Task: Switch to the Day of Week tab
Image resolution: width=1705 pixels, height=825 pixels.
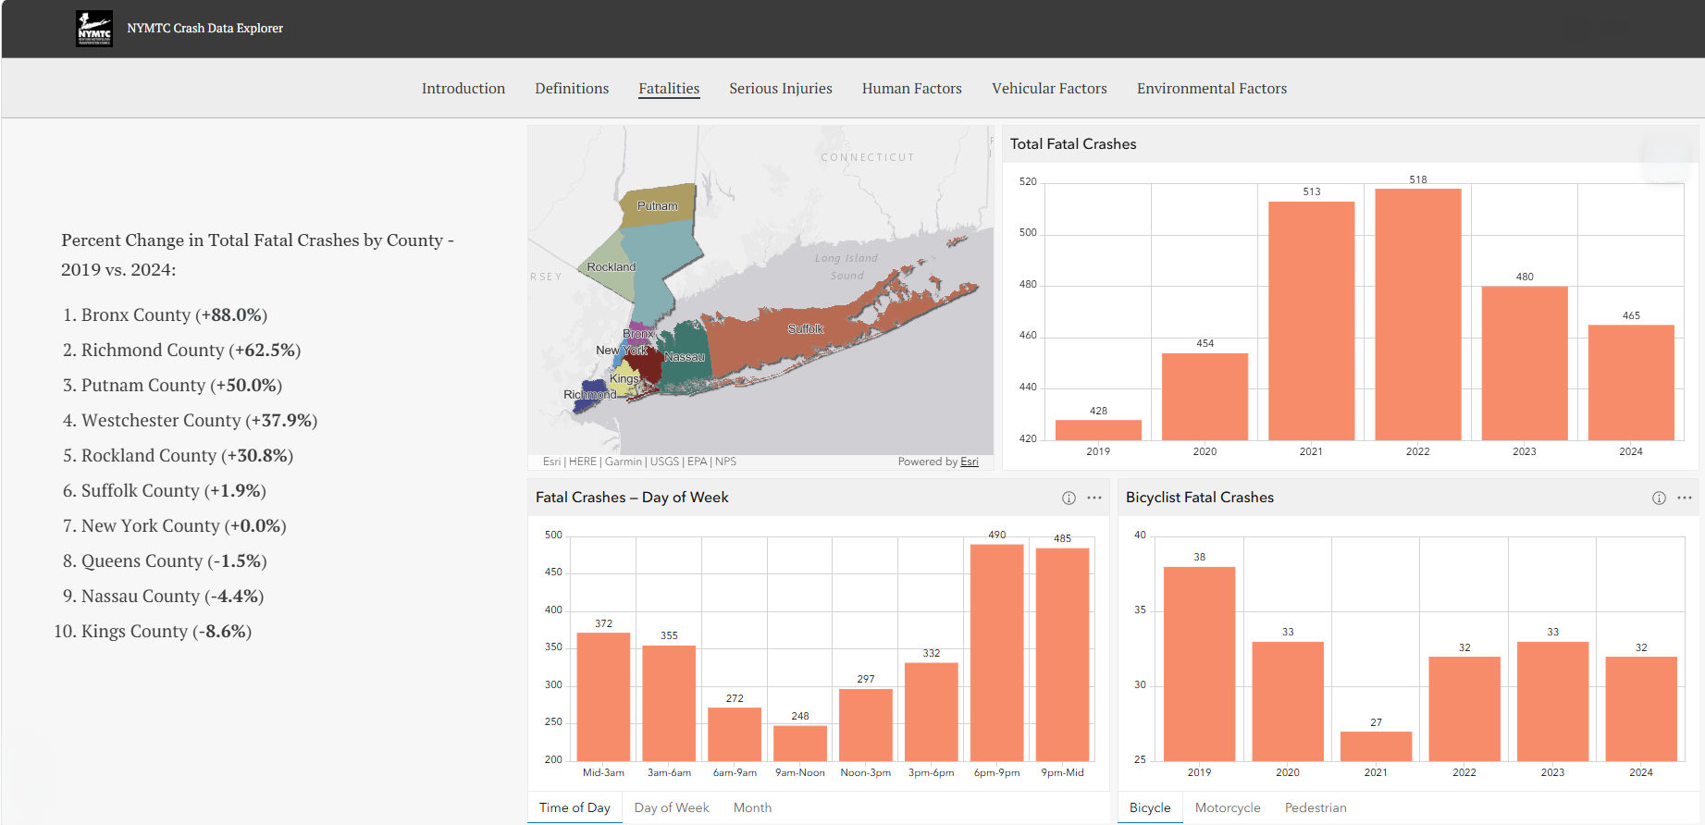Action: 672,807
